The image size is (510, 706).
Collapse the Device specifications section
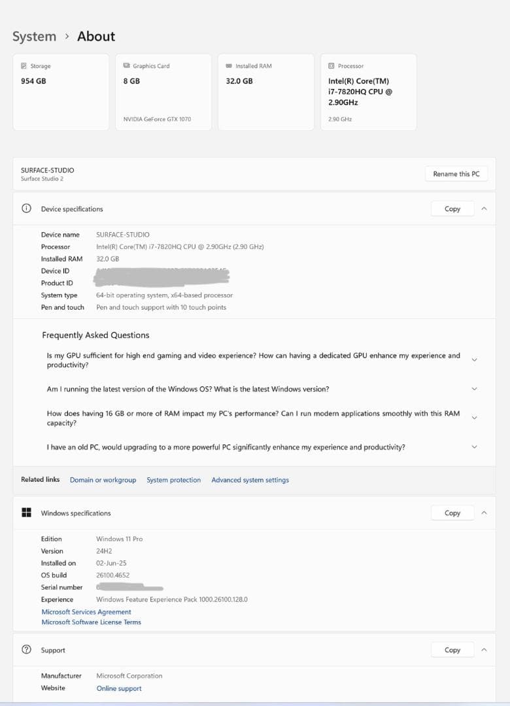[484, 208]
